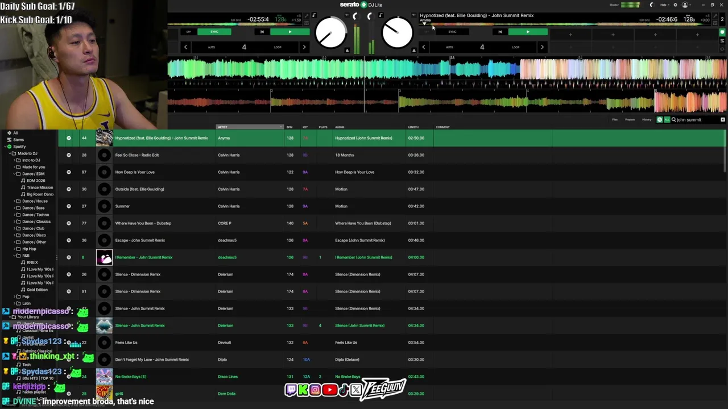Select 'Don't Forget My Love - John Summit Remix'

coord(152,360)
